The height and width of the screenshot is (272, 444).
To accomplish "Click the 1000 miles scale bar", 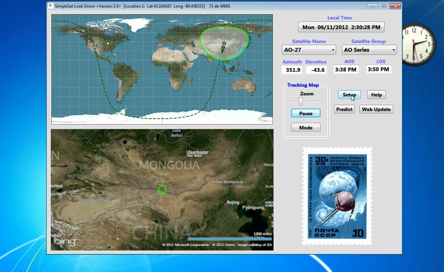I will [230, 239].
